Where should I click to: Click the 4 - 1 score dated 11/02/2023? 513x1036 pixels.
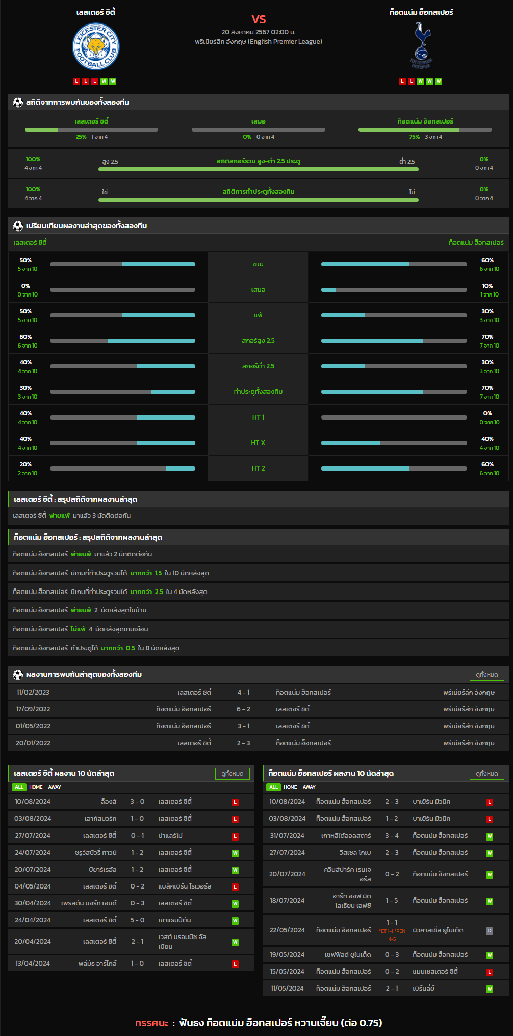point(244,693)
